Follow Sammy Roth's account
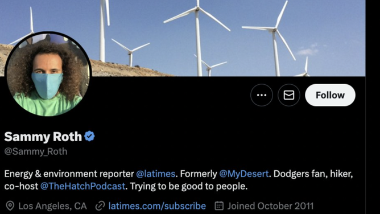 (330, 95)
